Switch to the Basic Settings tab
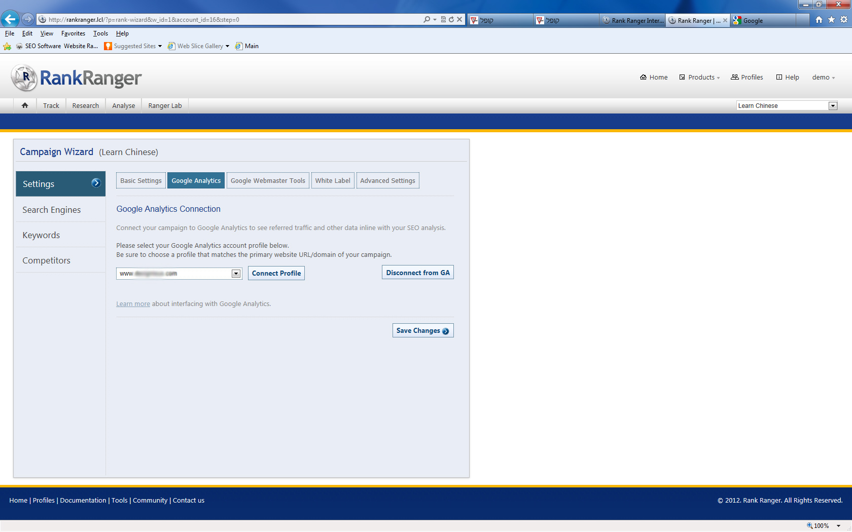This screenshot has width=852, height=532. pyautogui.click(x=141, y=181)
